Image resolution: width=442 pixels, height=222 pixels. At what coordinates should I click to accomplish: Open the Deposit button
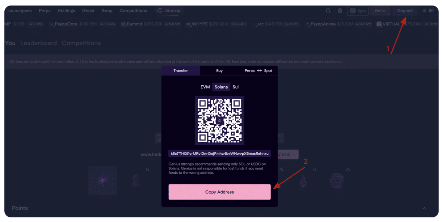[x=405, y=11]
